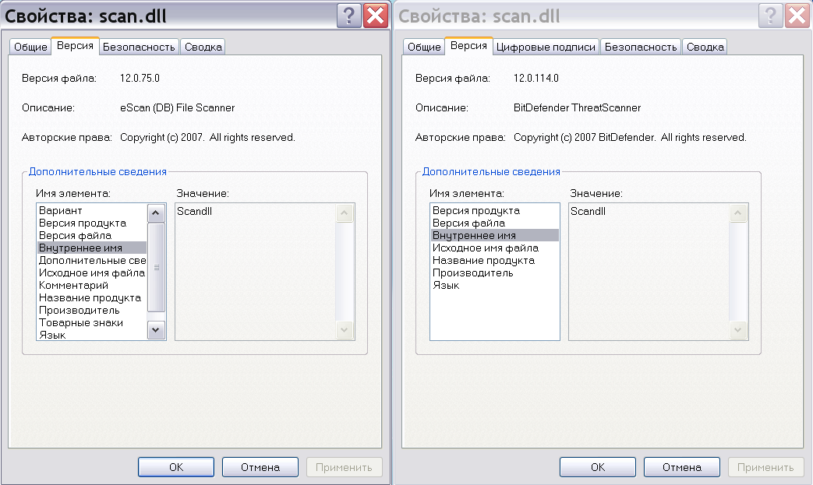Screen dimensions: 813x485
Task: Click the copyright text in the left window
Action: (x=207, y=137)
